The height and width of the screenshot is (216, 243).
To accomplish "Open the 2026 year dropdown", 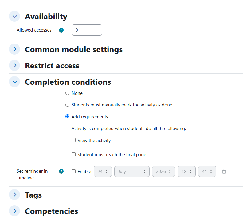I will pyautogui.click(x=163, y=172).
